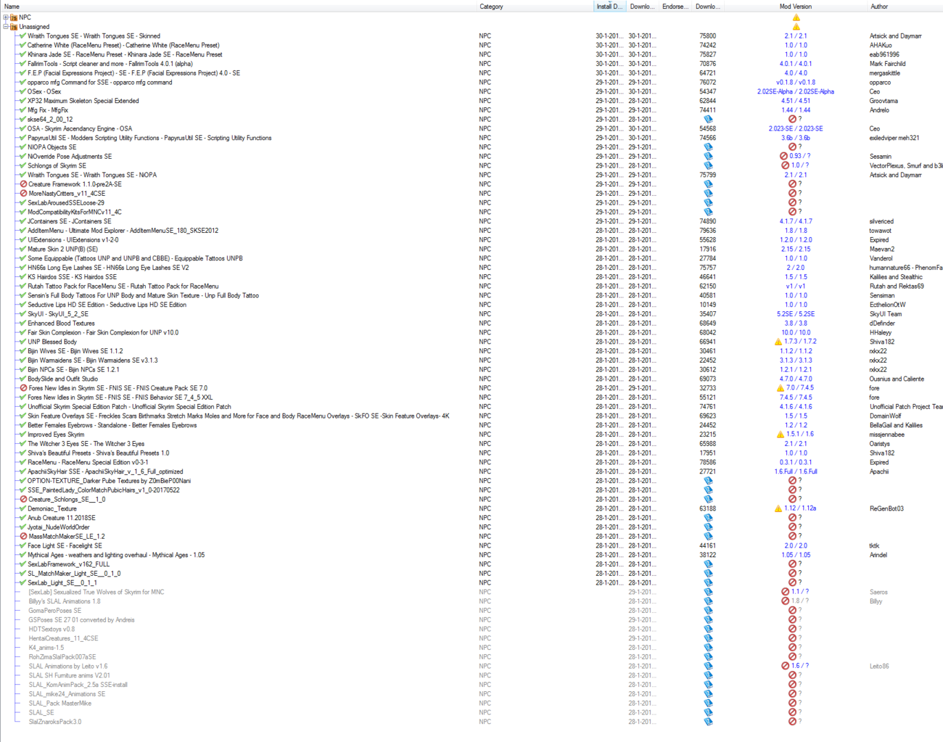Click the blue download icon for Anub Creature 11.2018SE
Viewport: 943px width, 742px height.
coord(708,518)
